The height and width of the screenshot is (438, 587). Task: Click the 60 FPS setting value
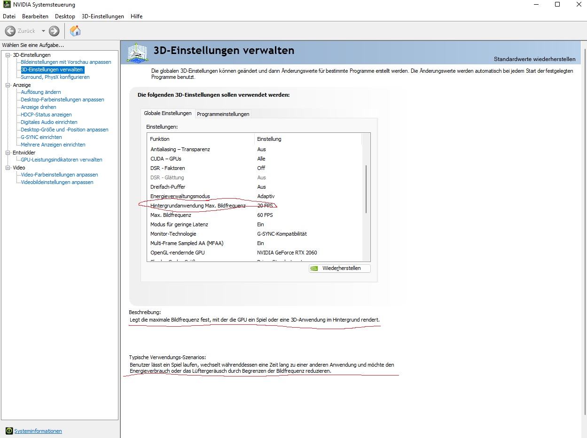[265, 215]
